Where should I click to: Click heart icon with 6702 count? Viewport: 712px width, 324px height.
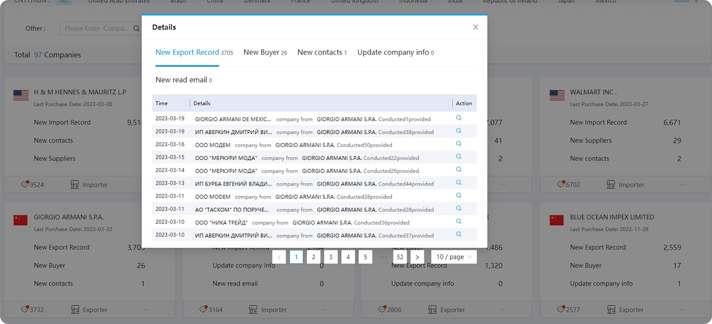[561, 184]
